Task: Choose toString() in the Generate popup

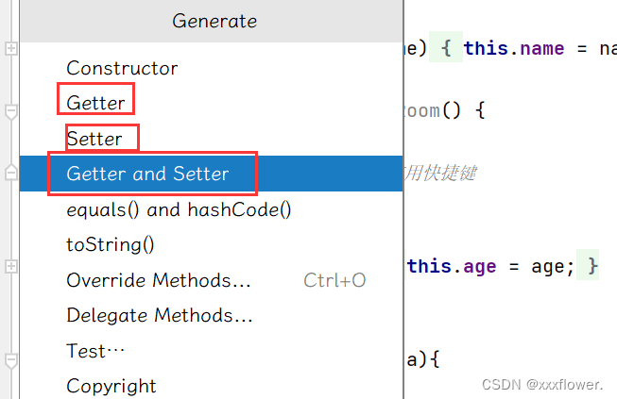Action: 111,244
